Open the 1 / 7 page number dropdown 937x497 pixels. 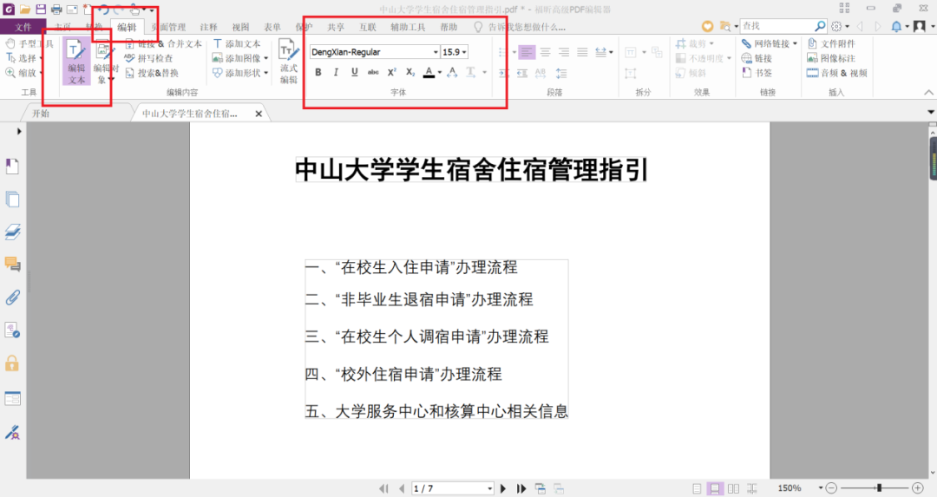pos(489,488)
